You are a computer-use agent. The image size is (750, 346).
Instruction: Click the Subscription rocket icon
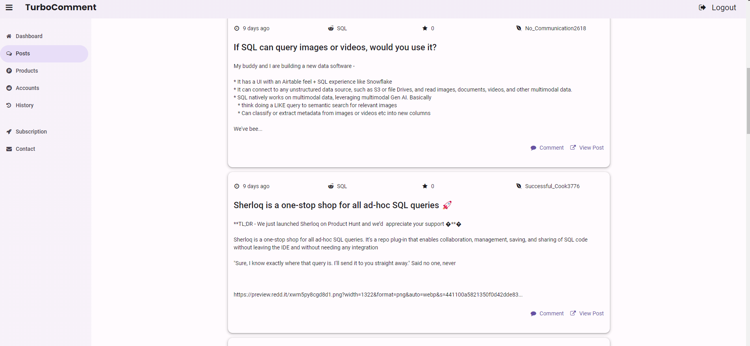tap(9, 132)
